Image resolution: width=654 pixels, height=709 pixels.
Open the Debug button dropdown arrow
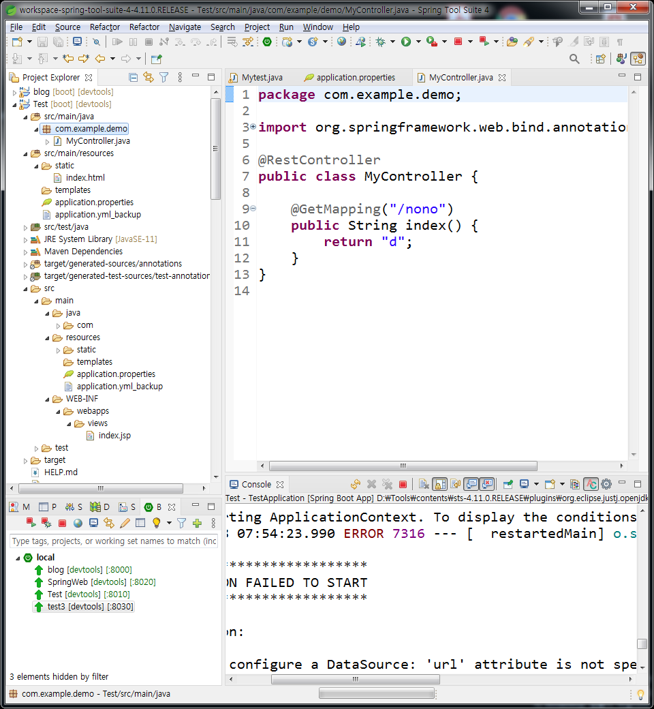pos(392,42)
